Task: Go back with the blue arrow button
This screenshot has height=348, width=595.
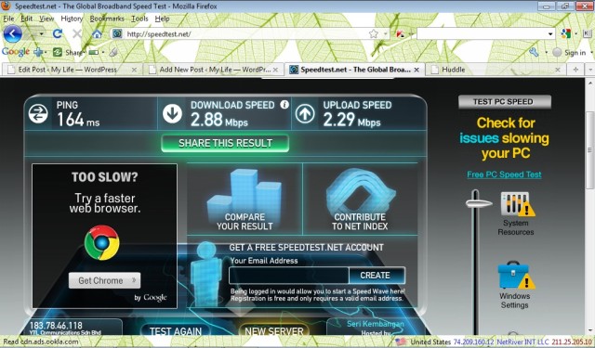Action: pyautogui.click(x=12, y=34)
